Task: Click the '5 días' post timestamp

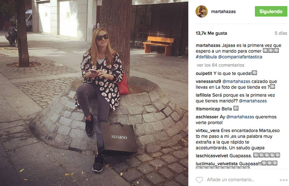Action: 281,33
